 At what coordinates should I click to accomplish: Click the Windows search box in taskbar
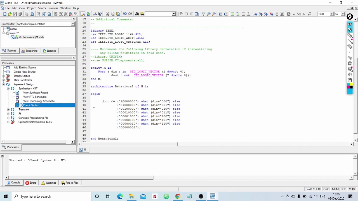pyautogui.click(x=52, y=196)
